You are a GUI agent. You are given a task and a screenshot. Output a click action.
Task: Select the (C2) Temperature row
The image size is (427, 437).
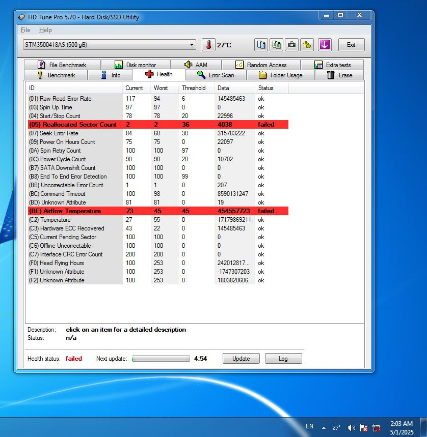tap(158, 220)
